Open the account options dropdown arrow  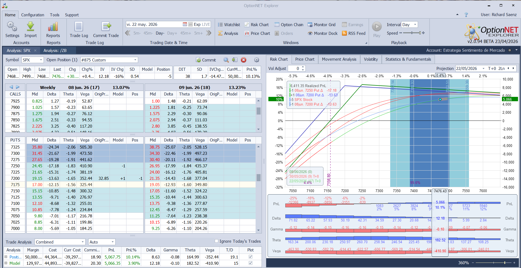point(516,50)
